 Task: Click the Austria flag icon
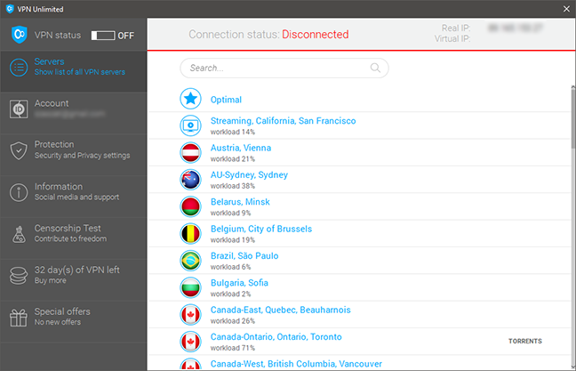(x=190, y=153)
